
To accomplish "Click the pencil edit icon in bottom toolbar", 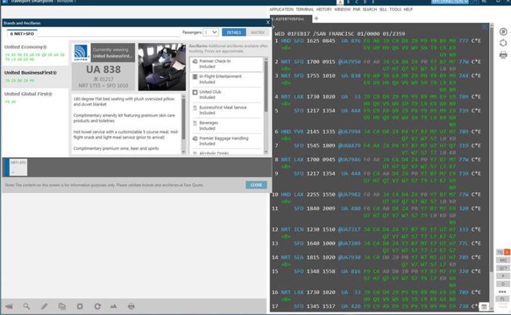I will coord(44,306).
